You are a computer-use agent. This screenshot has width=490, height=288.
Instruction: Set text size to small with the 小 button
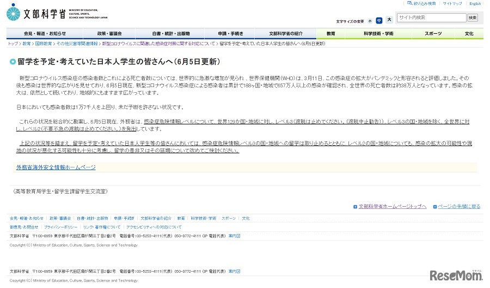pos(370,21)
